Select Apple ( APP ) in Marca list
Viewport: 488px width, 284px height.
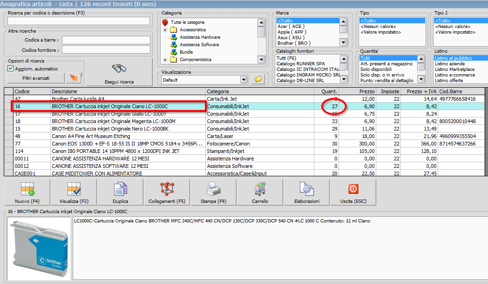coord(292,32)
